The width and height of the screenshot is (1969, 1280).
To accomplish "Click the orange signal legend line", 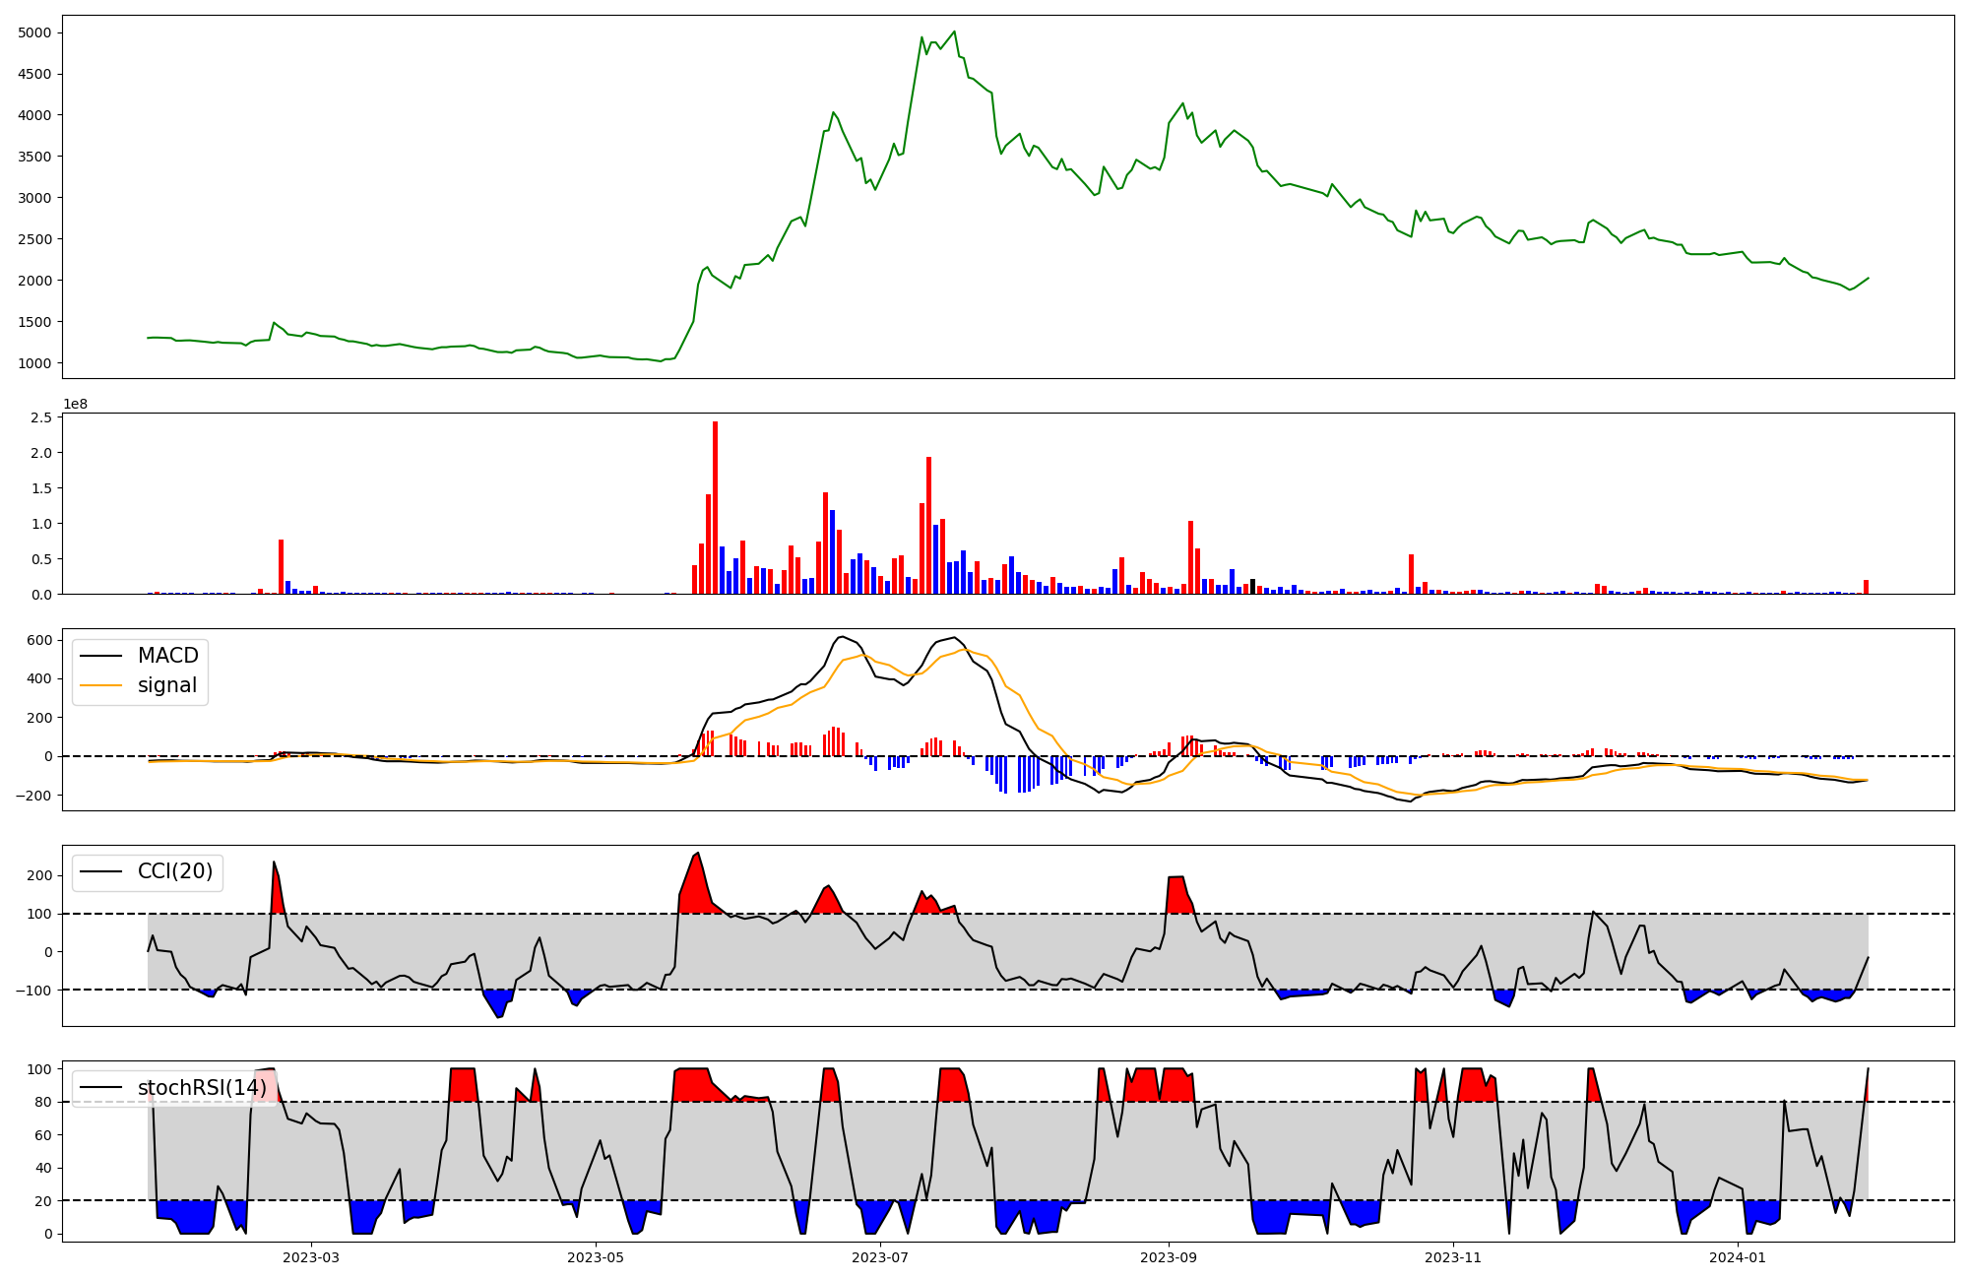I will 100,685.
